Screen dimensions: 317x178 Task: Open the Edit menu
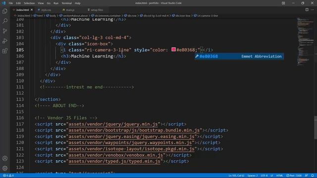(18, 3)
